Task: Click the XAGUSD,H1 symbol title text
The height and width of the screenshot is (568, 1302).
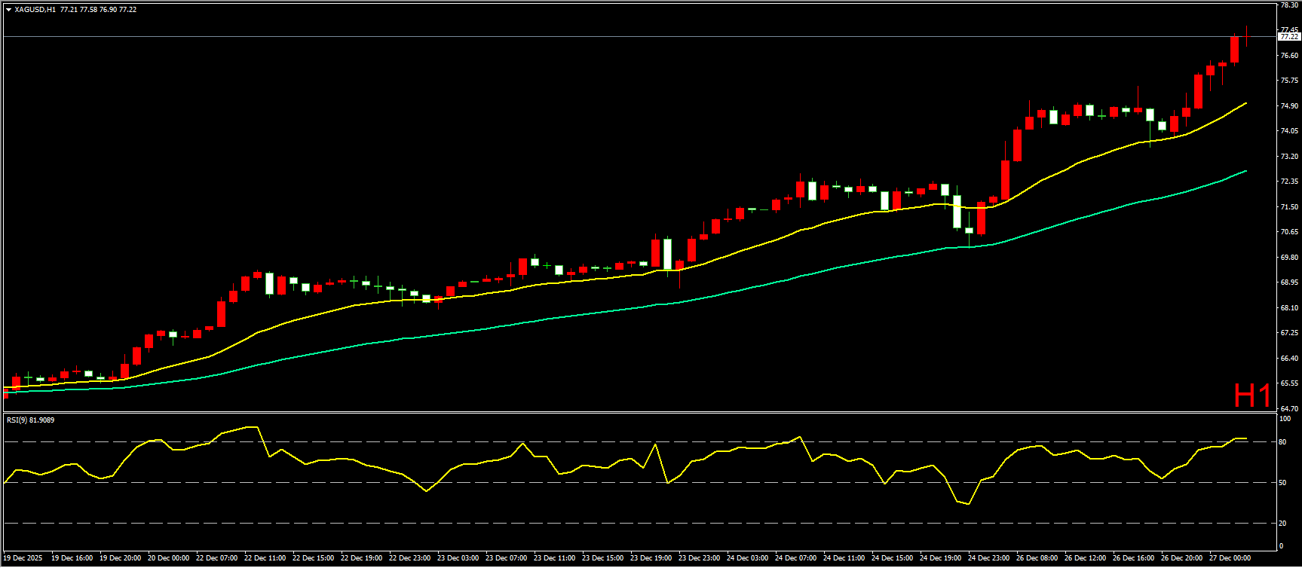Action: [x=35, y=10]
